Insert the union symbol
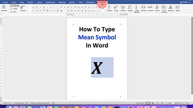 [x=51, y=11]
